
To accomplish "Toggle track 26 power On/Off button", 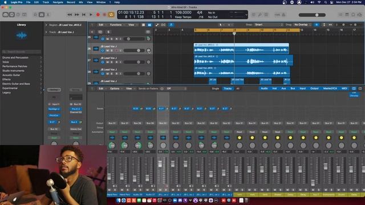I will tap(103, 51).
